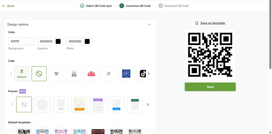Image resolution: width=272 pixels, height=134 pixels.
Task: Open the Select QR Code type step
Action: click(x=96, y=6)
